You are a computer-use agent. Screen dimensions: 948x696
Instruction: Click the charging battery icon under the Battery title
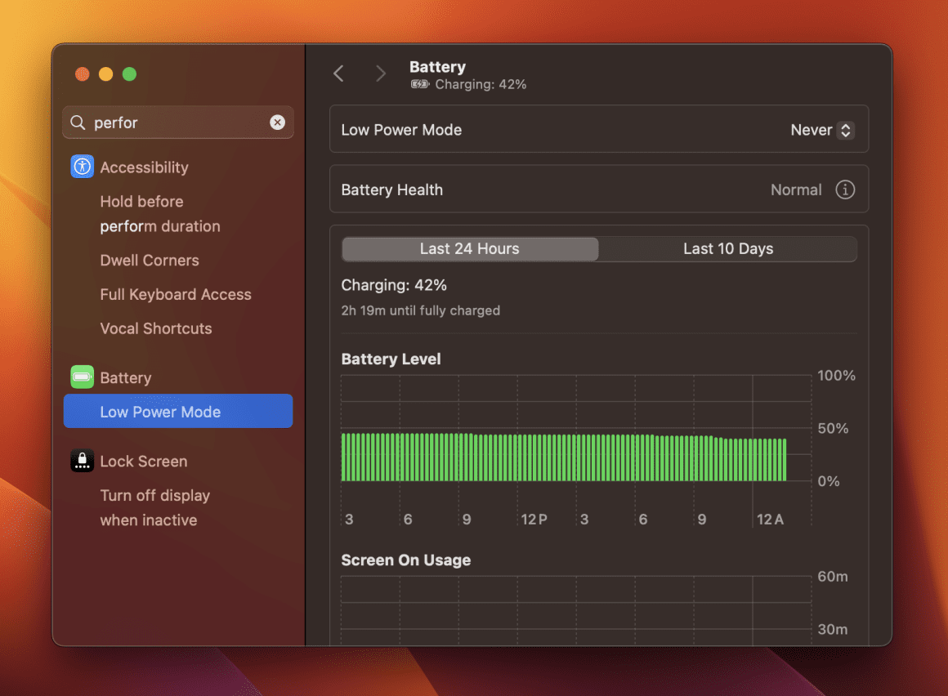tap(419, 83)
